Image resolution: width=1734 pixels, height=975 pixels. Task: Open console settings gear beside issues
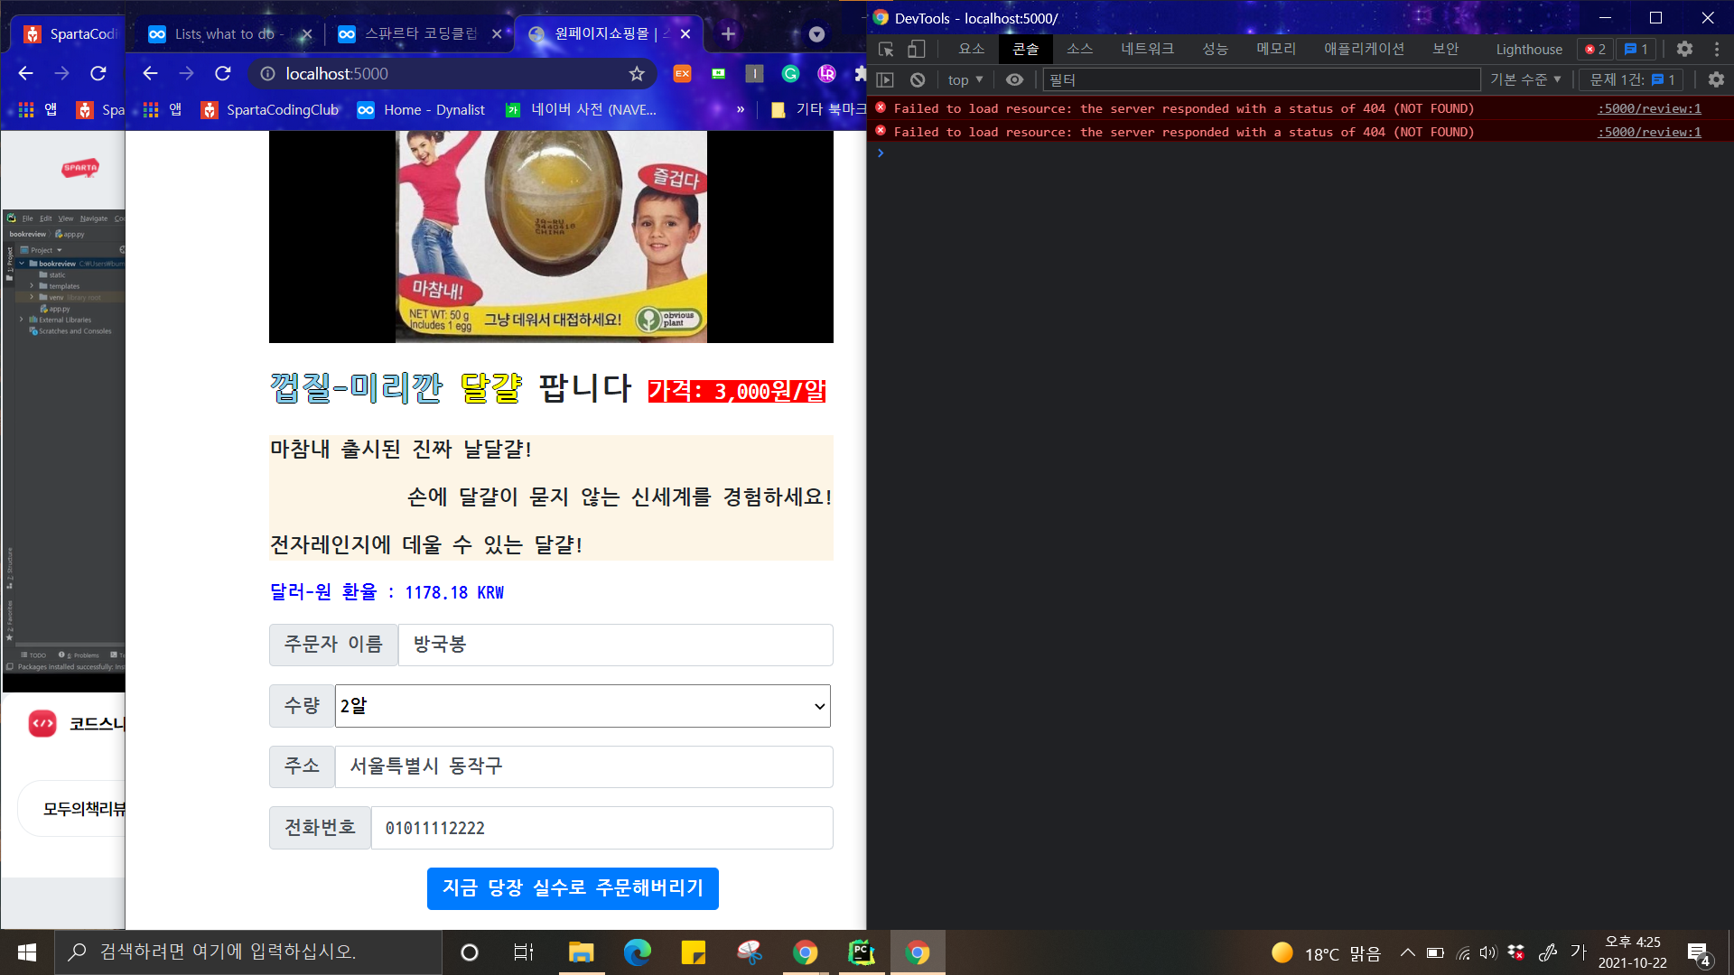[1716, 80]
